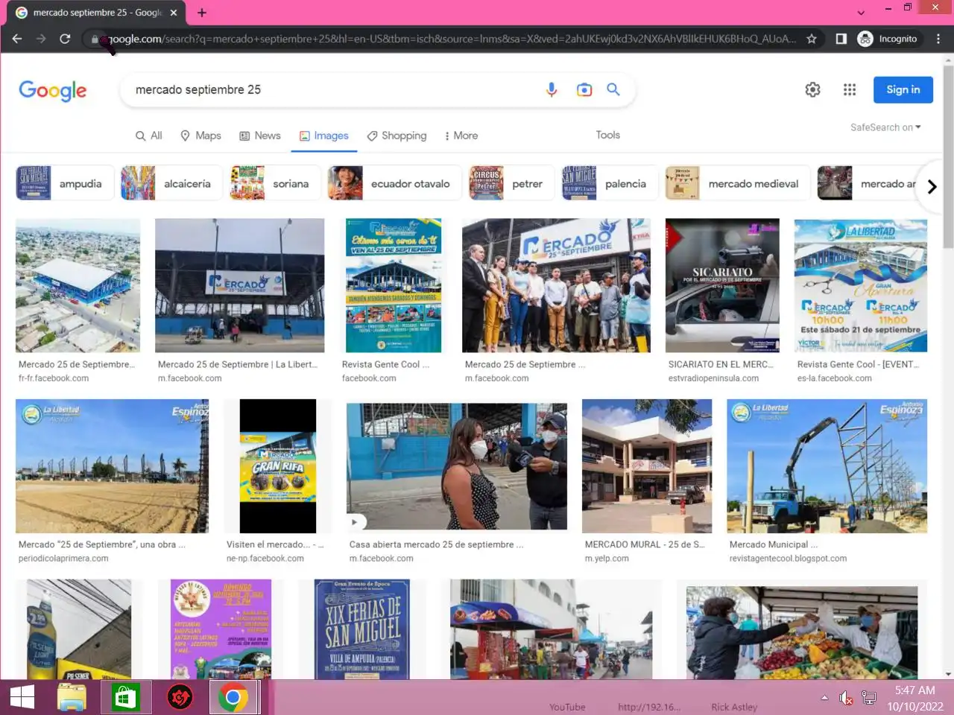Reload the current page

tap(65, 39)
